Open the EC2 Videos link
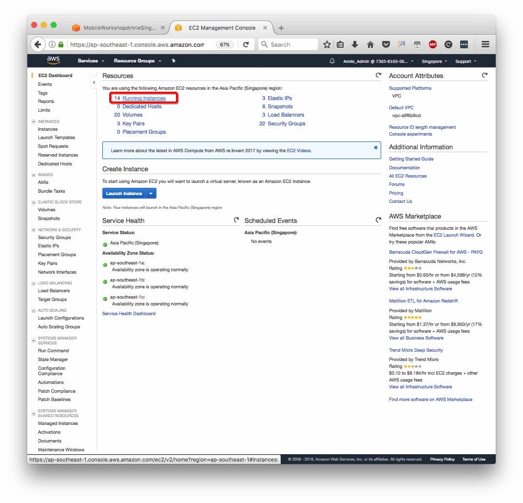This screenshot has height=503, width=523. tap(298, 151)
